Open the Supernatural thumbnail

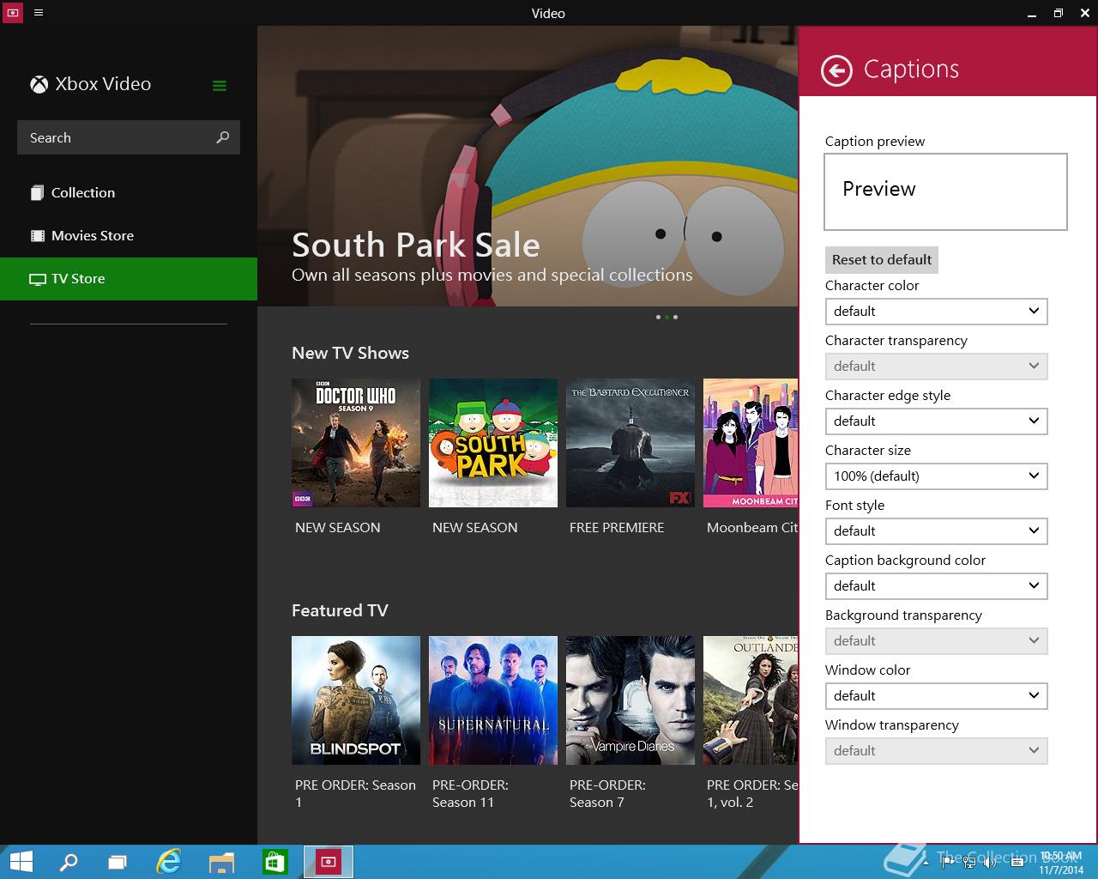[493, 700]
